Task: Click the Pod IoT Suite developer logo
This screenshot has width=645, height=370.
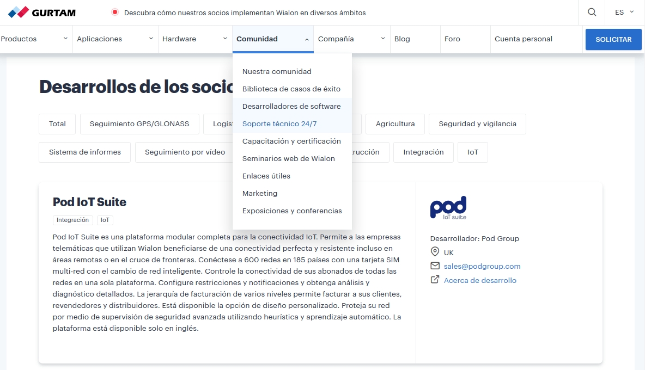Action: [448, 207]
